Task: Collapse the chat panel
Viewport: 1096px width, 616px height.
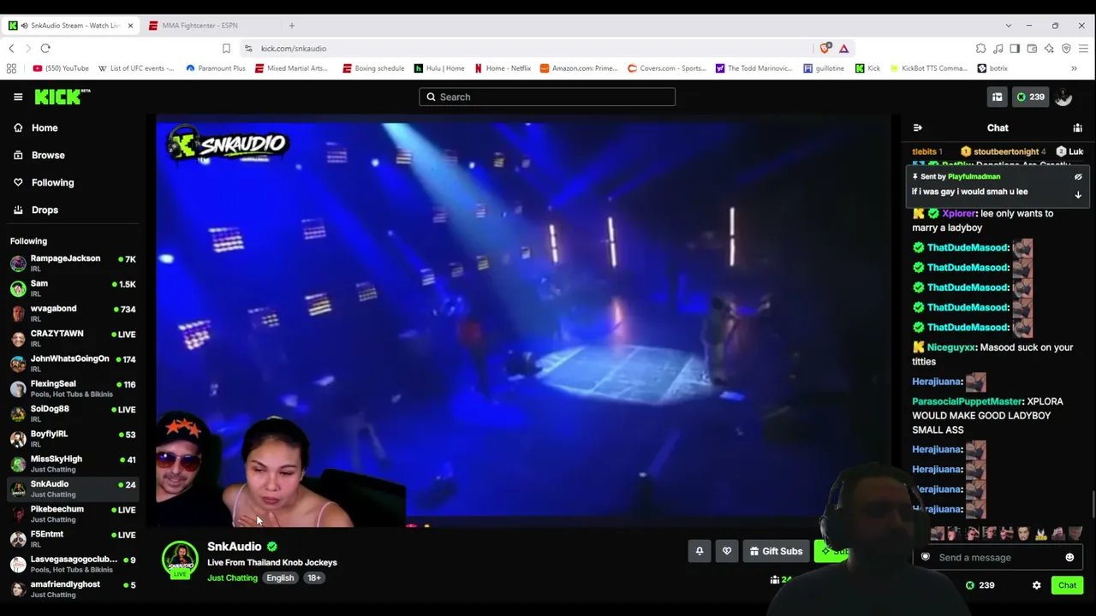Action: pos(918,127)
